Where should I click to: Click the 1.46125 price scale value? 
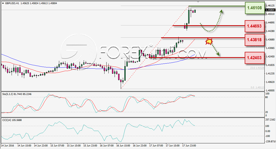coord(270,6)
